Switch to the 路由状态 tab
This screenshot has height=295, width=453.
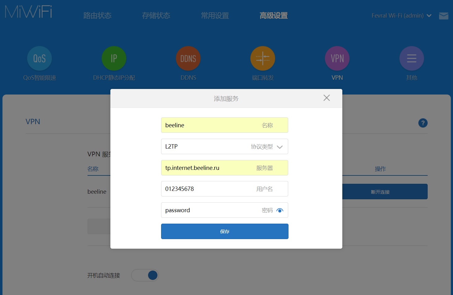pyautogui.click(x=97, y=15)
